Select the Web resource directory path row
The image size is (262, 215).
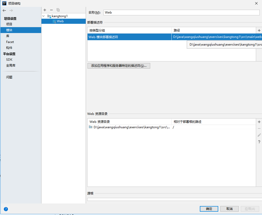172,127
